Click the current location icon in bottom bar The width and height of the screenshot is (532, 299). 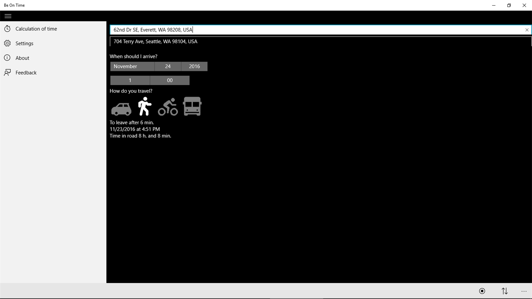(x=482, y=291)
